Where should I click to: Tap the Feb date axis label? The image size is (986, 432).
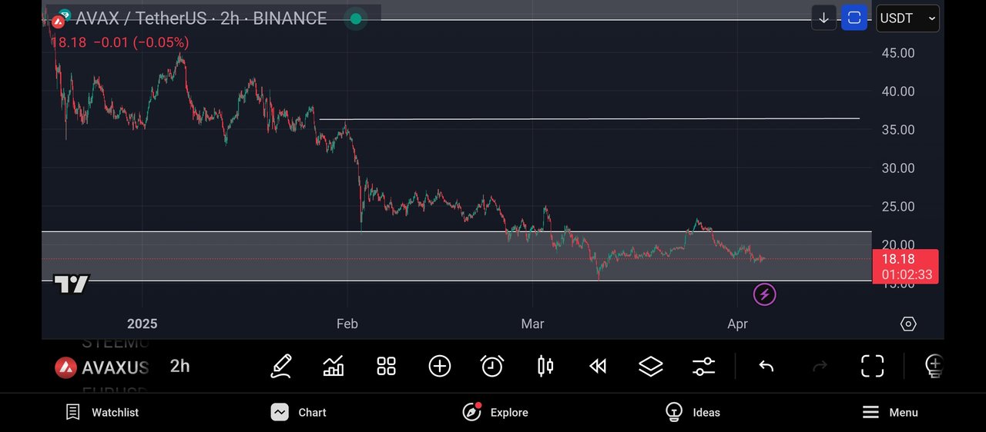(347, 324)
